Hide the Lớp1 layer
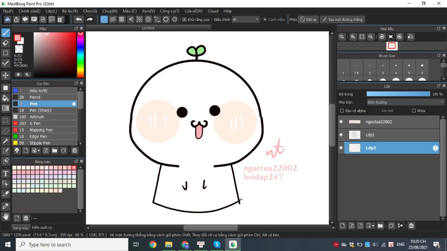 pyautogui.click(x=341, y=135)
